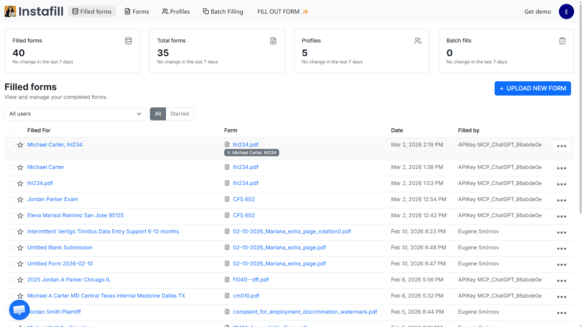The image size is (582, 327).
Task: Tick the checkbox for Michael Carter row
Action: tap(10, 167)
